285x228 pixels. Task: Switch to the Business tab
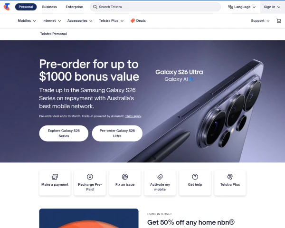click(x=49, y=7)
